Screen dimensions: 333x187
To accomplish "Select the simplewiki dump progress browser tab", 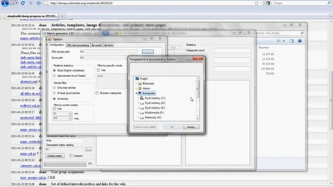I will click(x=30, y=16).
